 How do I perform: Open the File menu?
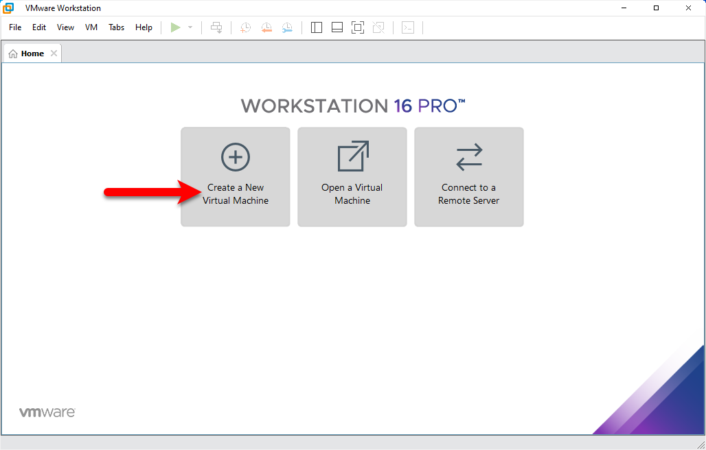tap(15, 27)
